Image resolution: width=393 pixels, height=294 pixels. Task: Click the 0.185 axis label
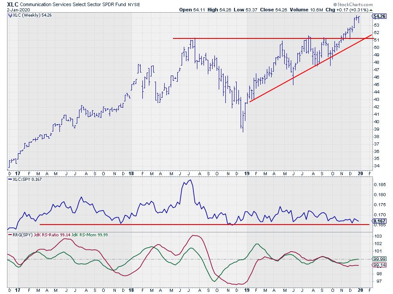tap(380, 185)
